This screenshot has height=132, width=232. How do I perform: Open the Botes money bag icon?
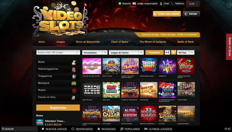74,63
